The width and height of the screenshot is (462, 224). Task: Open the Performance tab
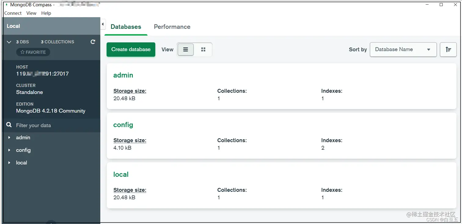172,27
